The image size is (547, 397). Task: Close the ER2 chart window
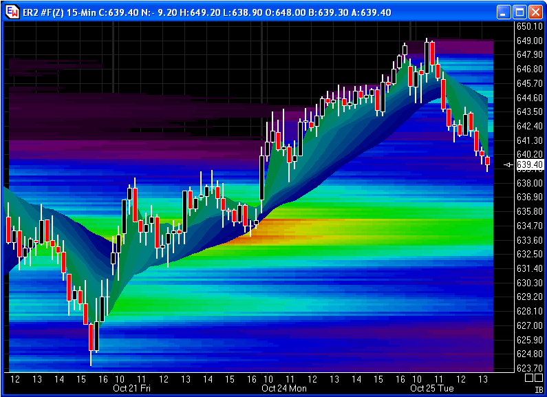point(535,12)
